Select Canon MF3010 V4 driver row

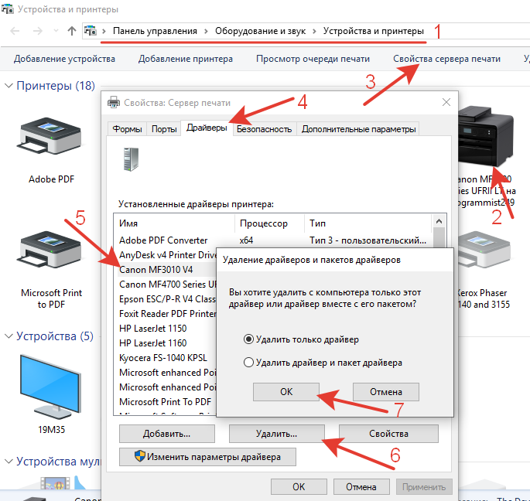[x=167, y=270]
